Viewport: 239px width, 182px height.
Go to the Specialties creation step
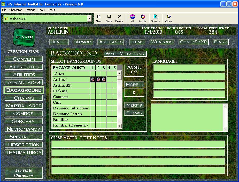pyautogui.click(x=24, y=137)
